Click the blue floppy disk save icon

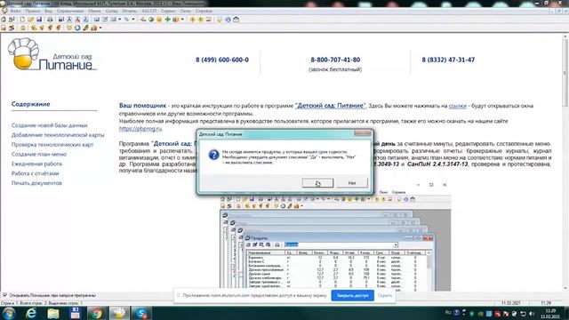click(x=39, y=20)
